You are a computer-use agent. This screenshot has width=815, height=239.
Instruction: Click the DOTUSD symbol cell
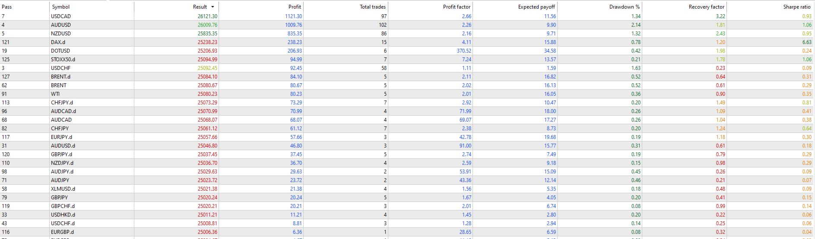tap(60, 51)
